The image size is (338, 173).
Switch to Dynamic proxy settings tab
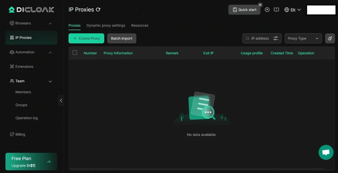coord(106,25)
